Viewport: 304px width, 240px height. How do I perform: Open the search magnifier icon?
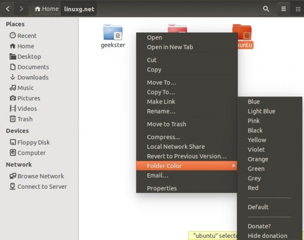point(266,9)
